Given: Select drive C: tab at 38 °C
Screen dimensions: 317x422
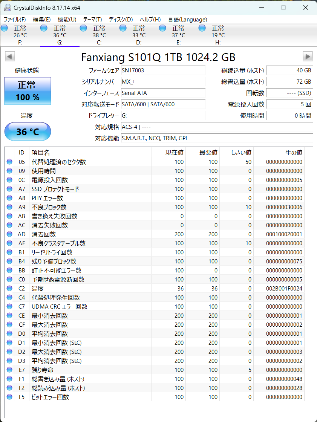Looking at the screenshot, I should click(99, 35).
